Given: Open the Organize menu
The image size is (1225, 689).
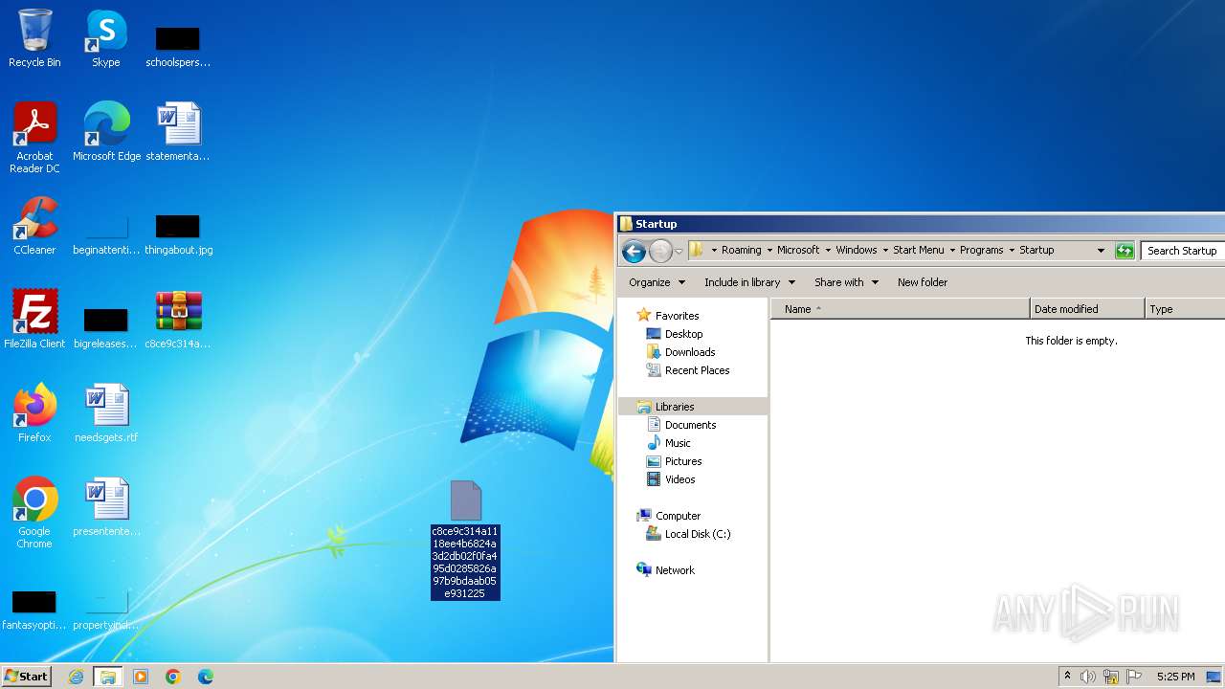Looking at the screenshot, I should [657, 282].
